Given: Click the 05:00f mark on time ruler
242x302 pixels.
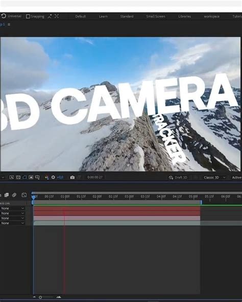Looking at the screenshot, I should [193, 196].
